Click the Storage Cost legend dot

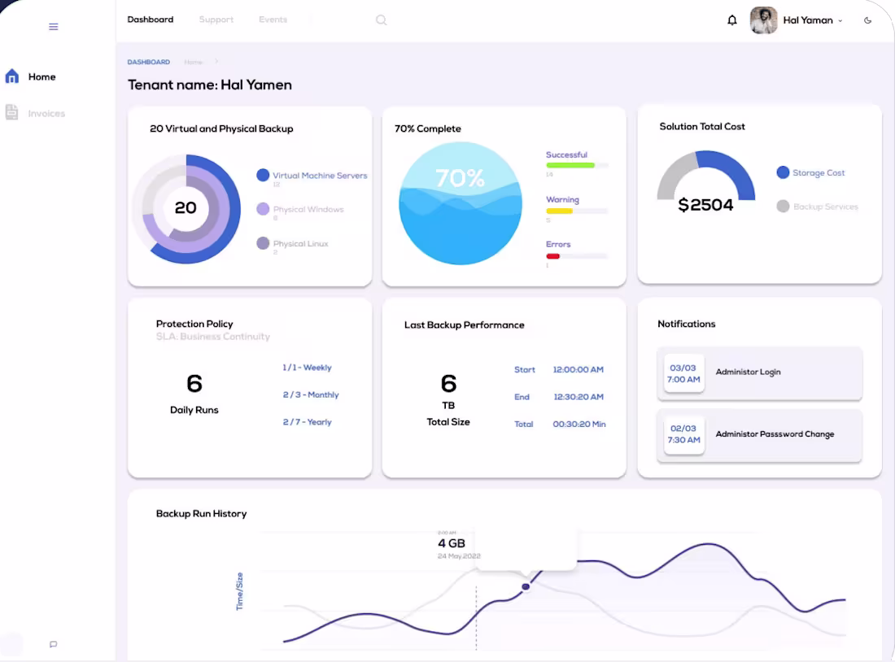click(x=783, y=172)
